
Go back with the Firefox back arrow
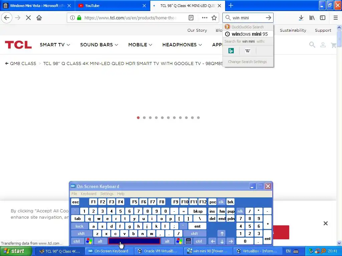(x=7, y=18)
